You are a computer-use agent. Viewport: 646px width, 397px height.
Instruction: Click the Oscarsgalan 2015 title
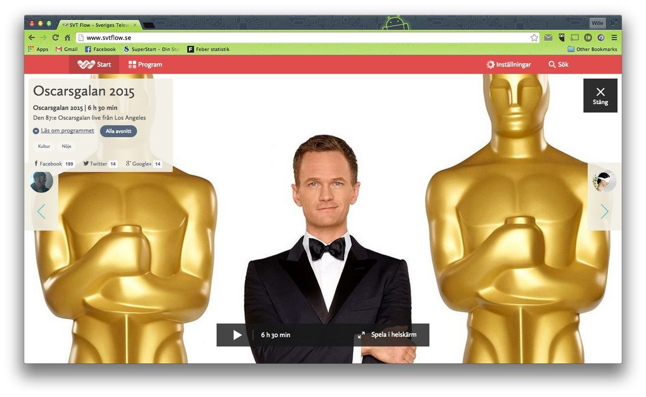pyautogui.click(x=84, y=91)
